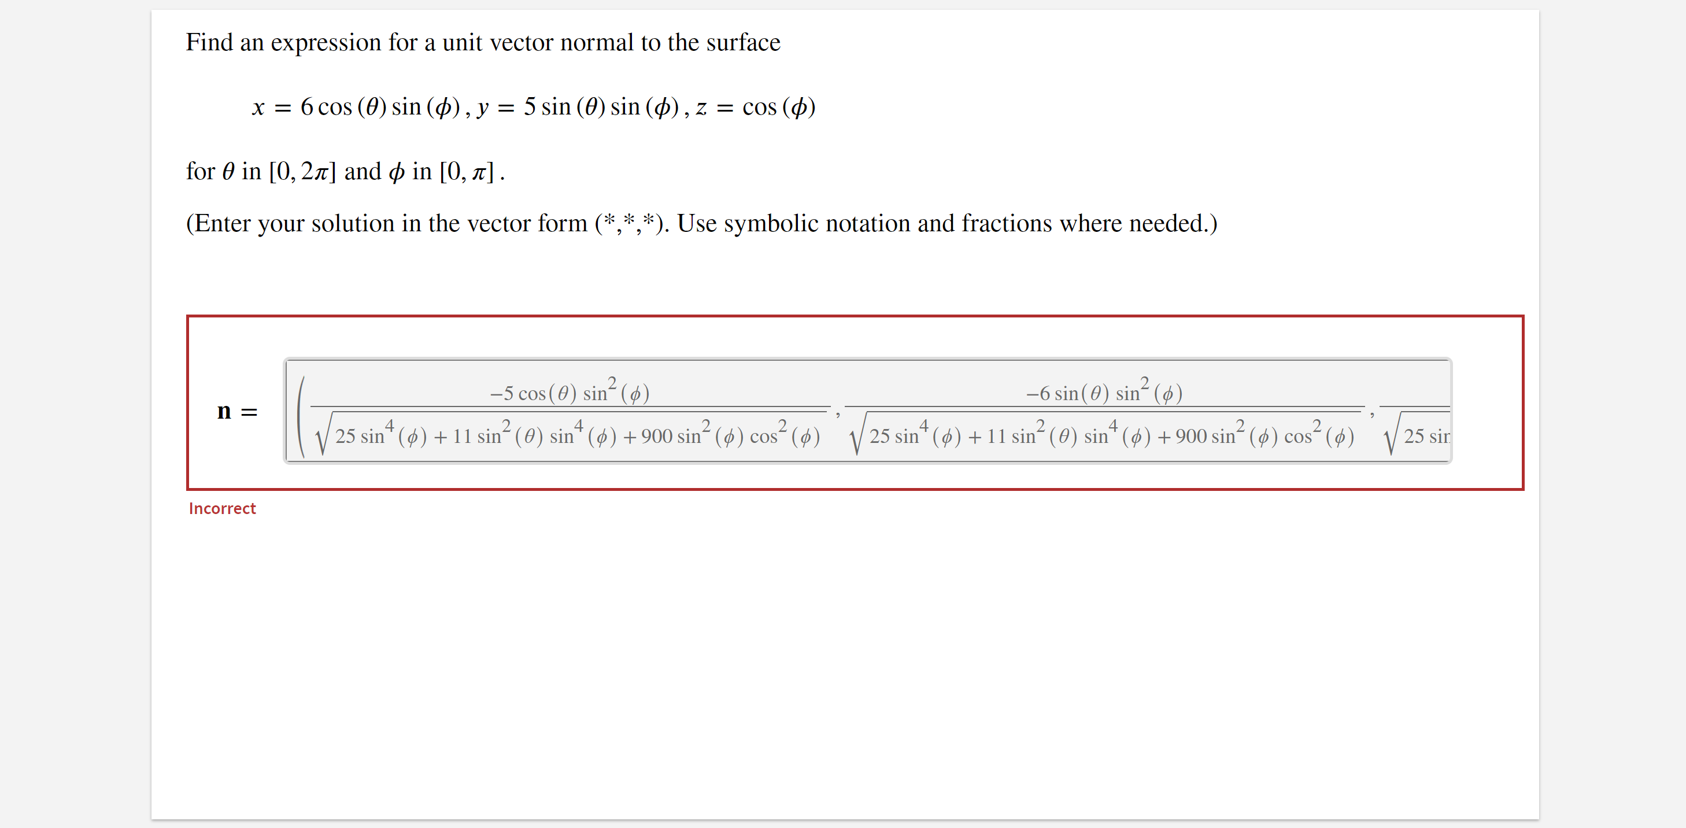Select the z = cos(φ) part of the surface equation
Image resolution: width=1686 pixels, height=828 pixels.
tap(756, 108)
